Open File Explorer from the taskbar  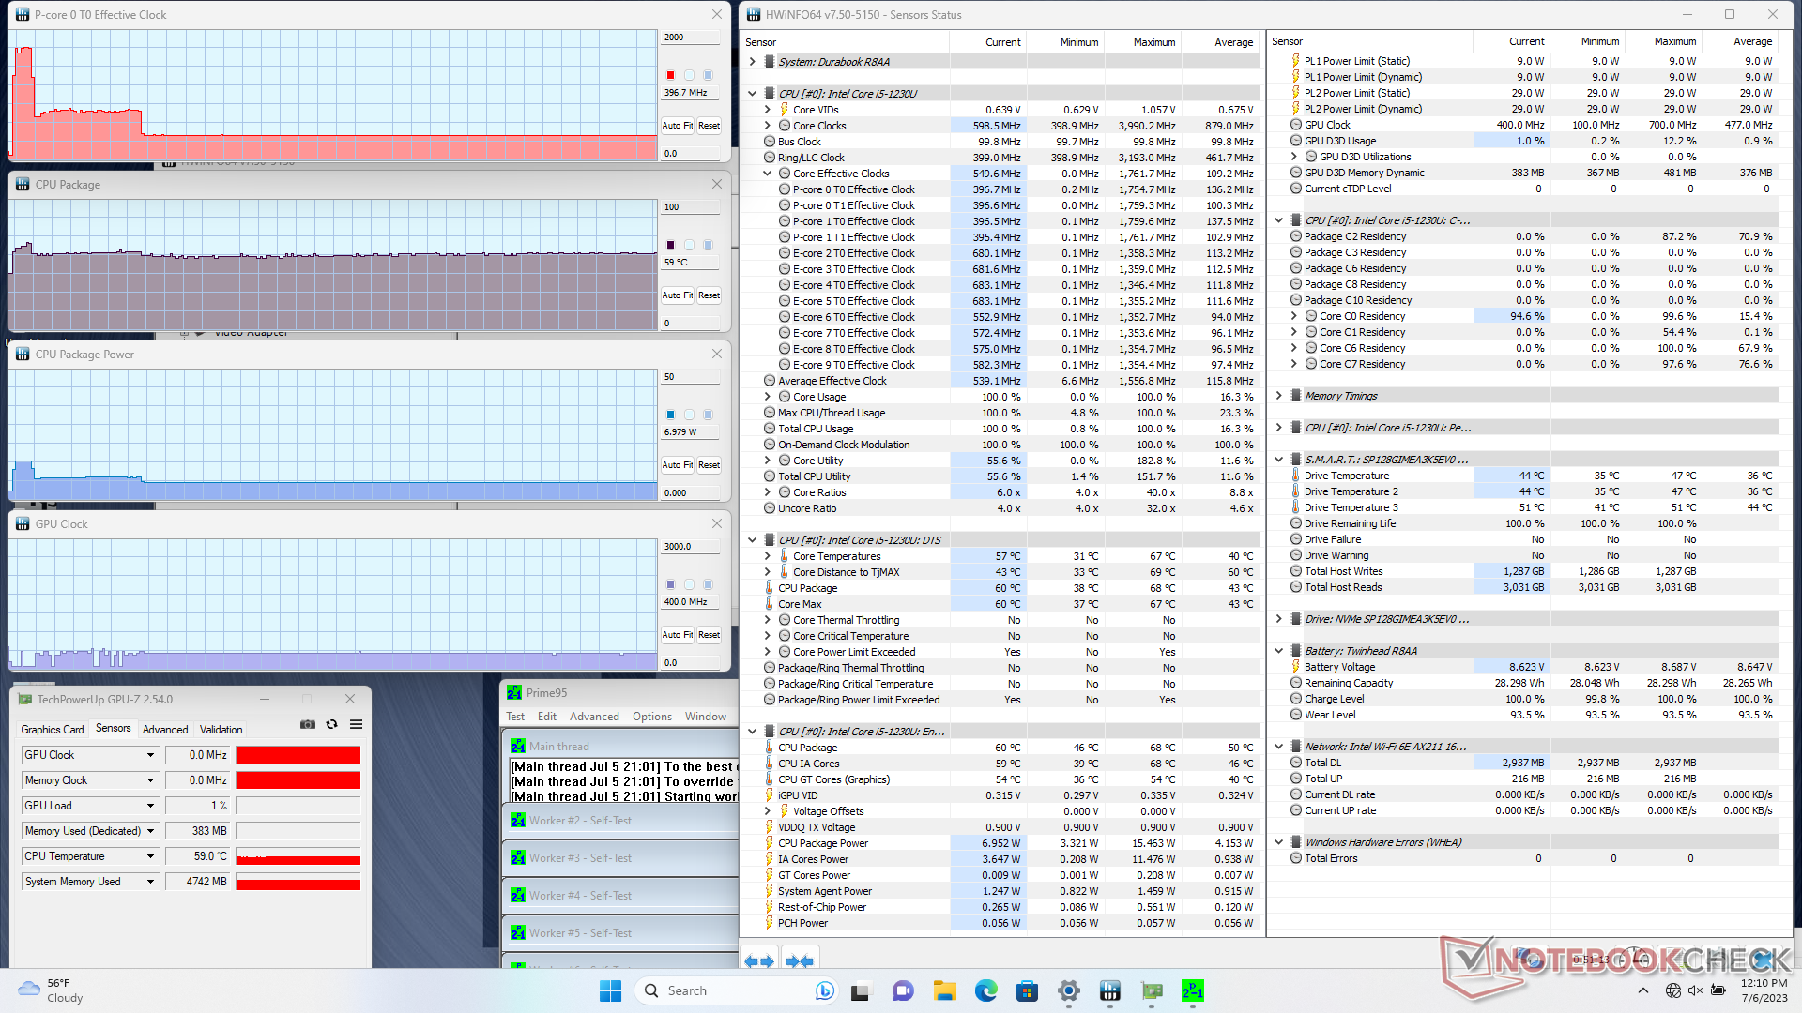click(944, 990)
